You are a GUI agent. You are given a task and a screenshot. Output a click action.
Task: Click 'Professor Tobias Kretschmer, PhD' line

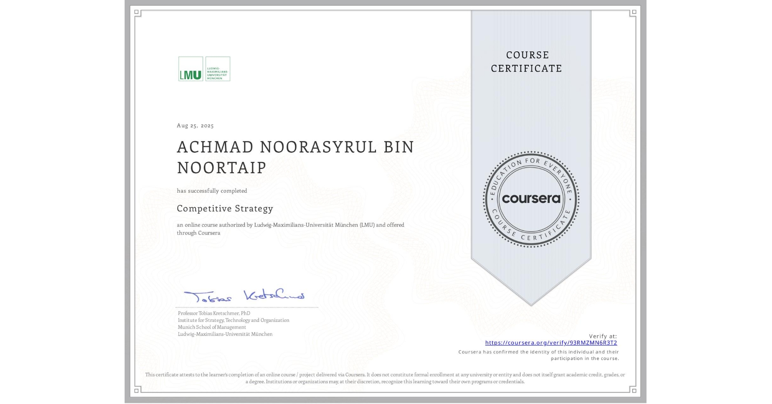click(x=214, y=313)
